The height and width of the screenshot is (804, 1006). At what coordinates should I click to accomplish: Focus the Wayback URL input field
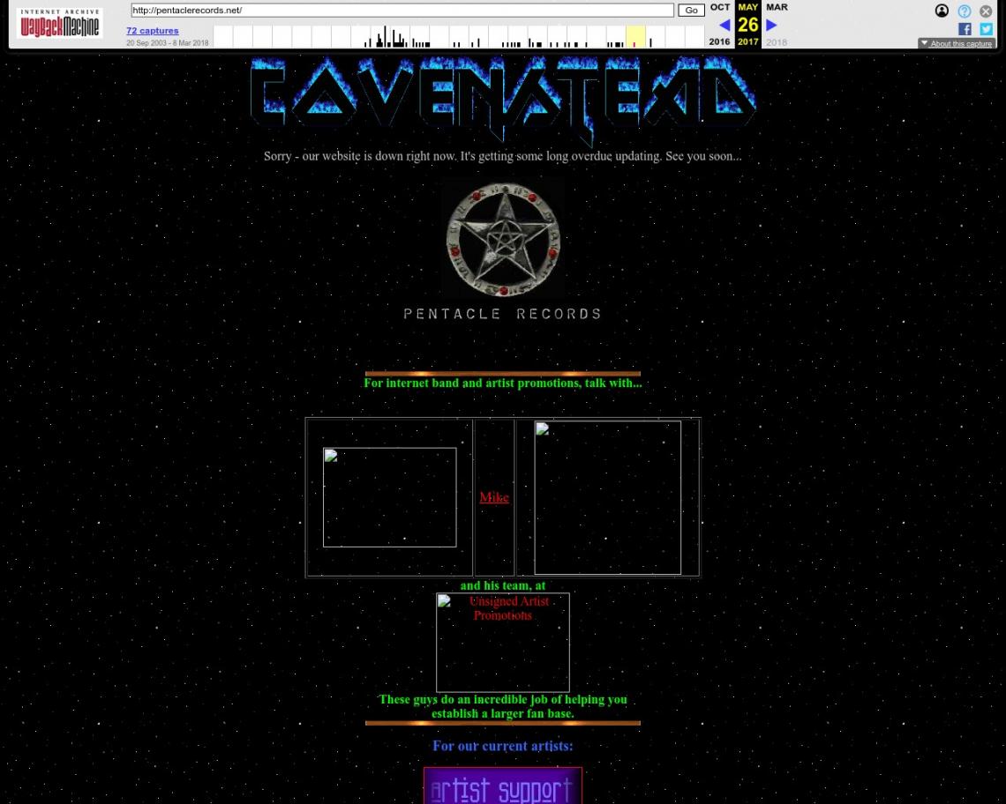pos(402,11)
